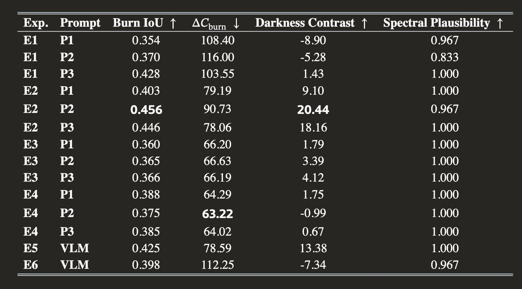Click the Prompt column header
This screenshot has width=522, height=289.
(80, 23)
